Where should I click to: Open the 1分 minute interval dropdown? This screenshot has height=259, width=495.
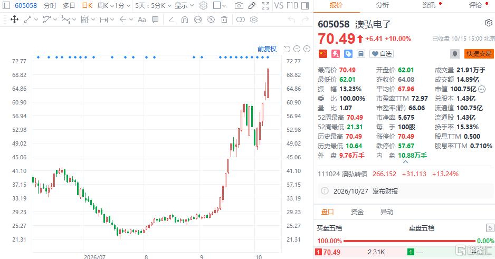click(x=122, y=5)
